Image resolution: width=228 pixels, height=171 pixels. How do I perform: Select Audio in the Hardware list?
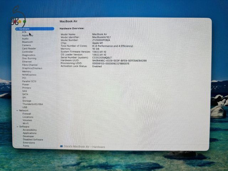(25, 39)
